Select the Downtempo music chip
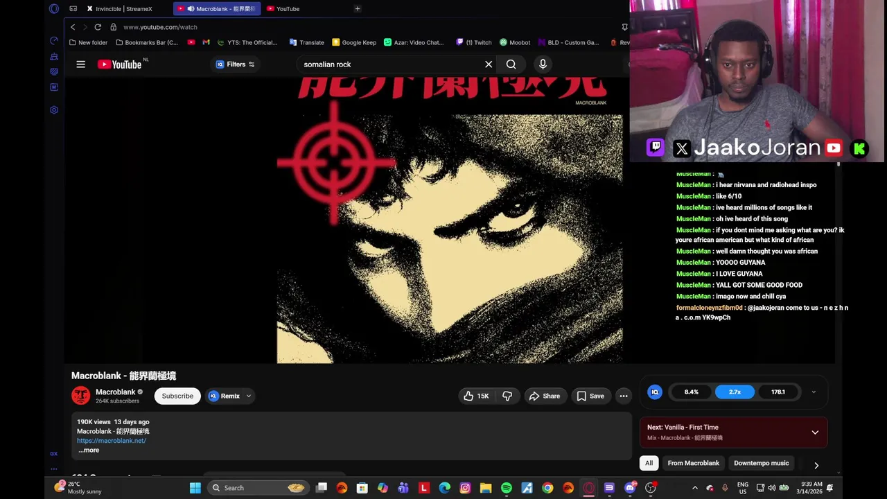887x499 pixels. 761,463
